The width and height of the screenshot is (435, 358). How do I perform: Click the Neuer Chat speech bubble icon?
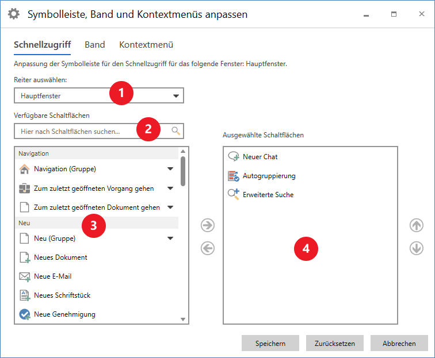[x=234, y=157]
